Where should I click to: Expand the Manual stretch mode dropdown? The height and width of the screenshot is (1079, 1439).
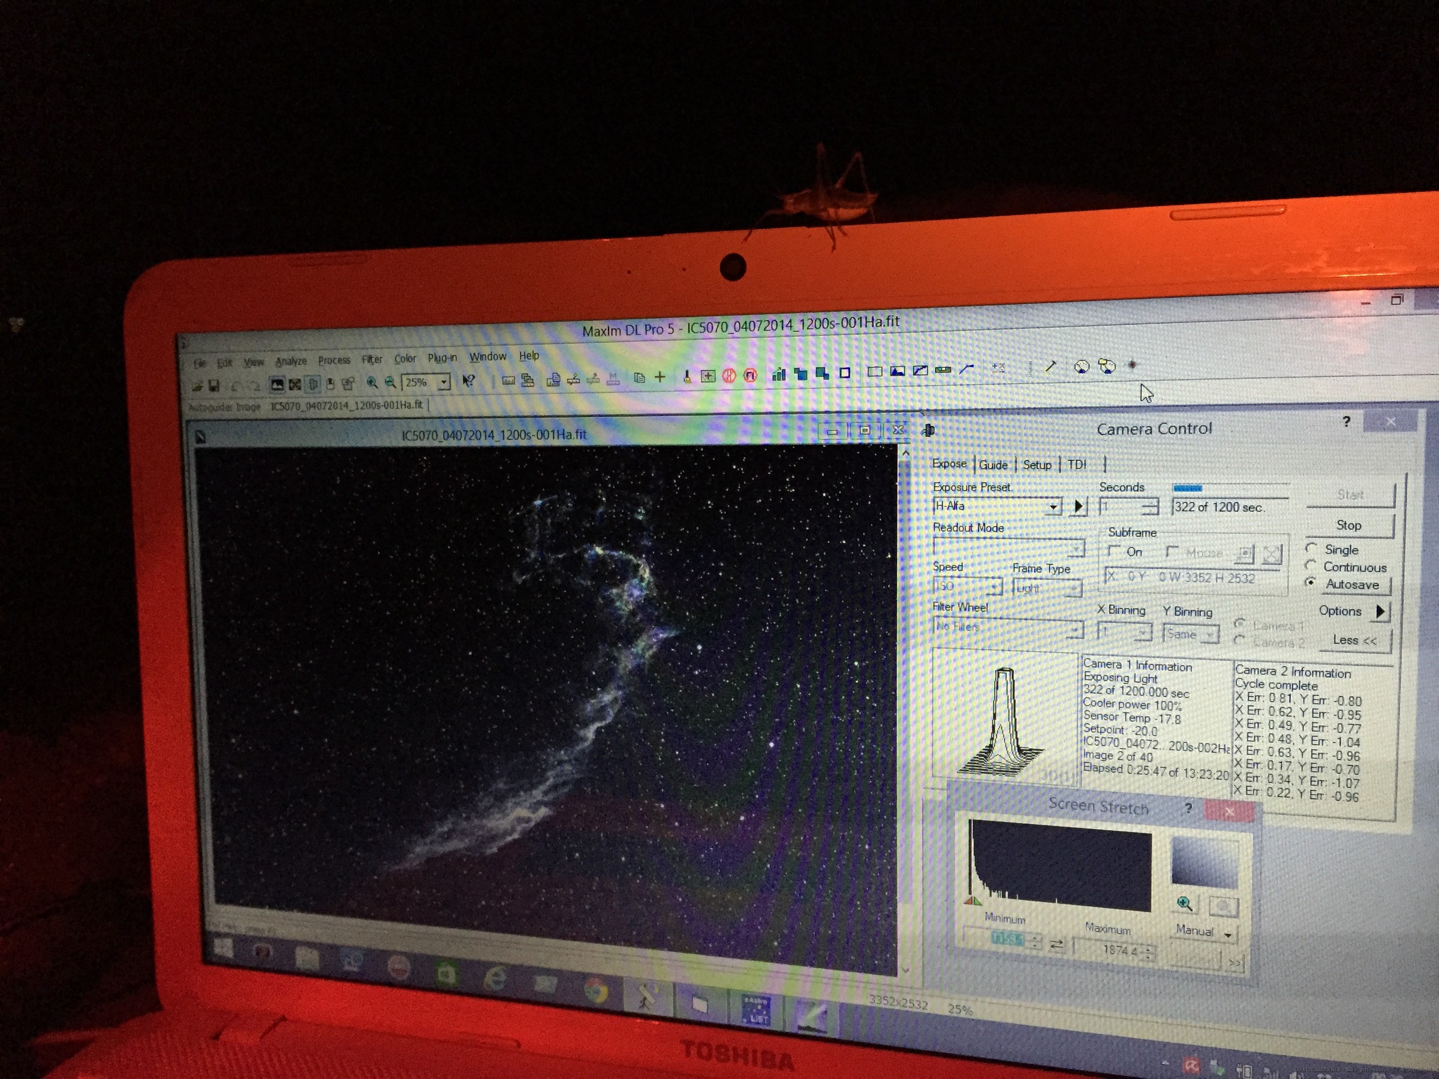tap(1228, 935)
